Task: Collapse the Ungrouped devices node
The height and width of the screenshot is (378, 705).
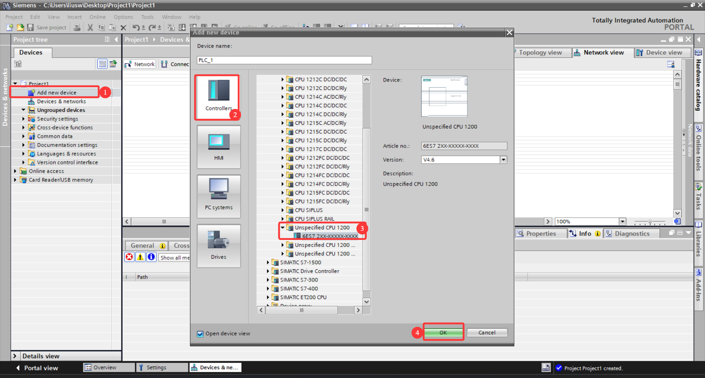Action: (x=23, y=110)
